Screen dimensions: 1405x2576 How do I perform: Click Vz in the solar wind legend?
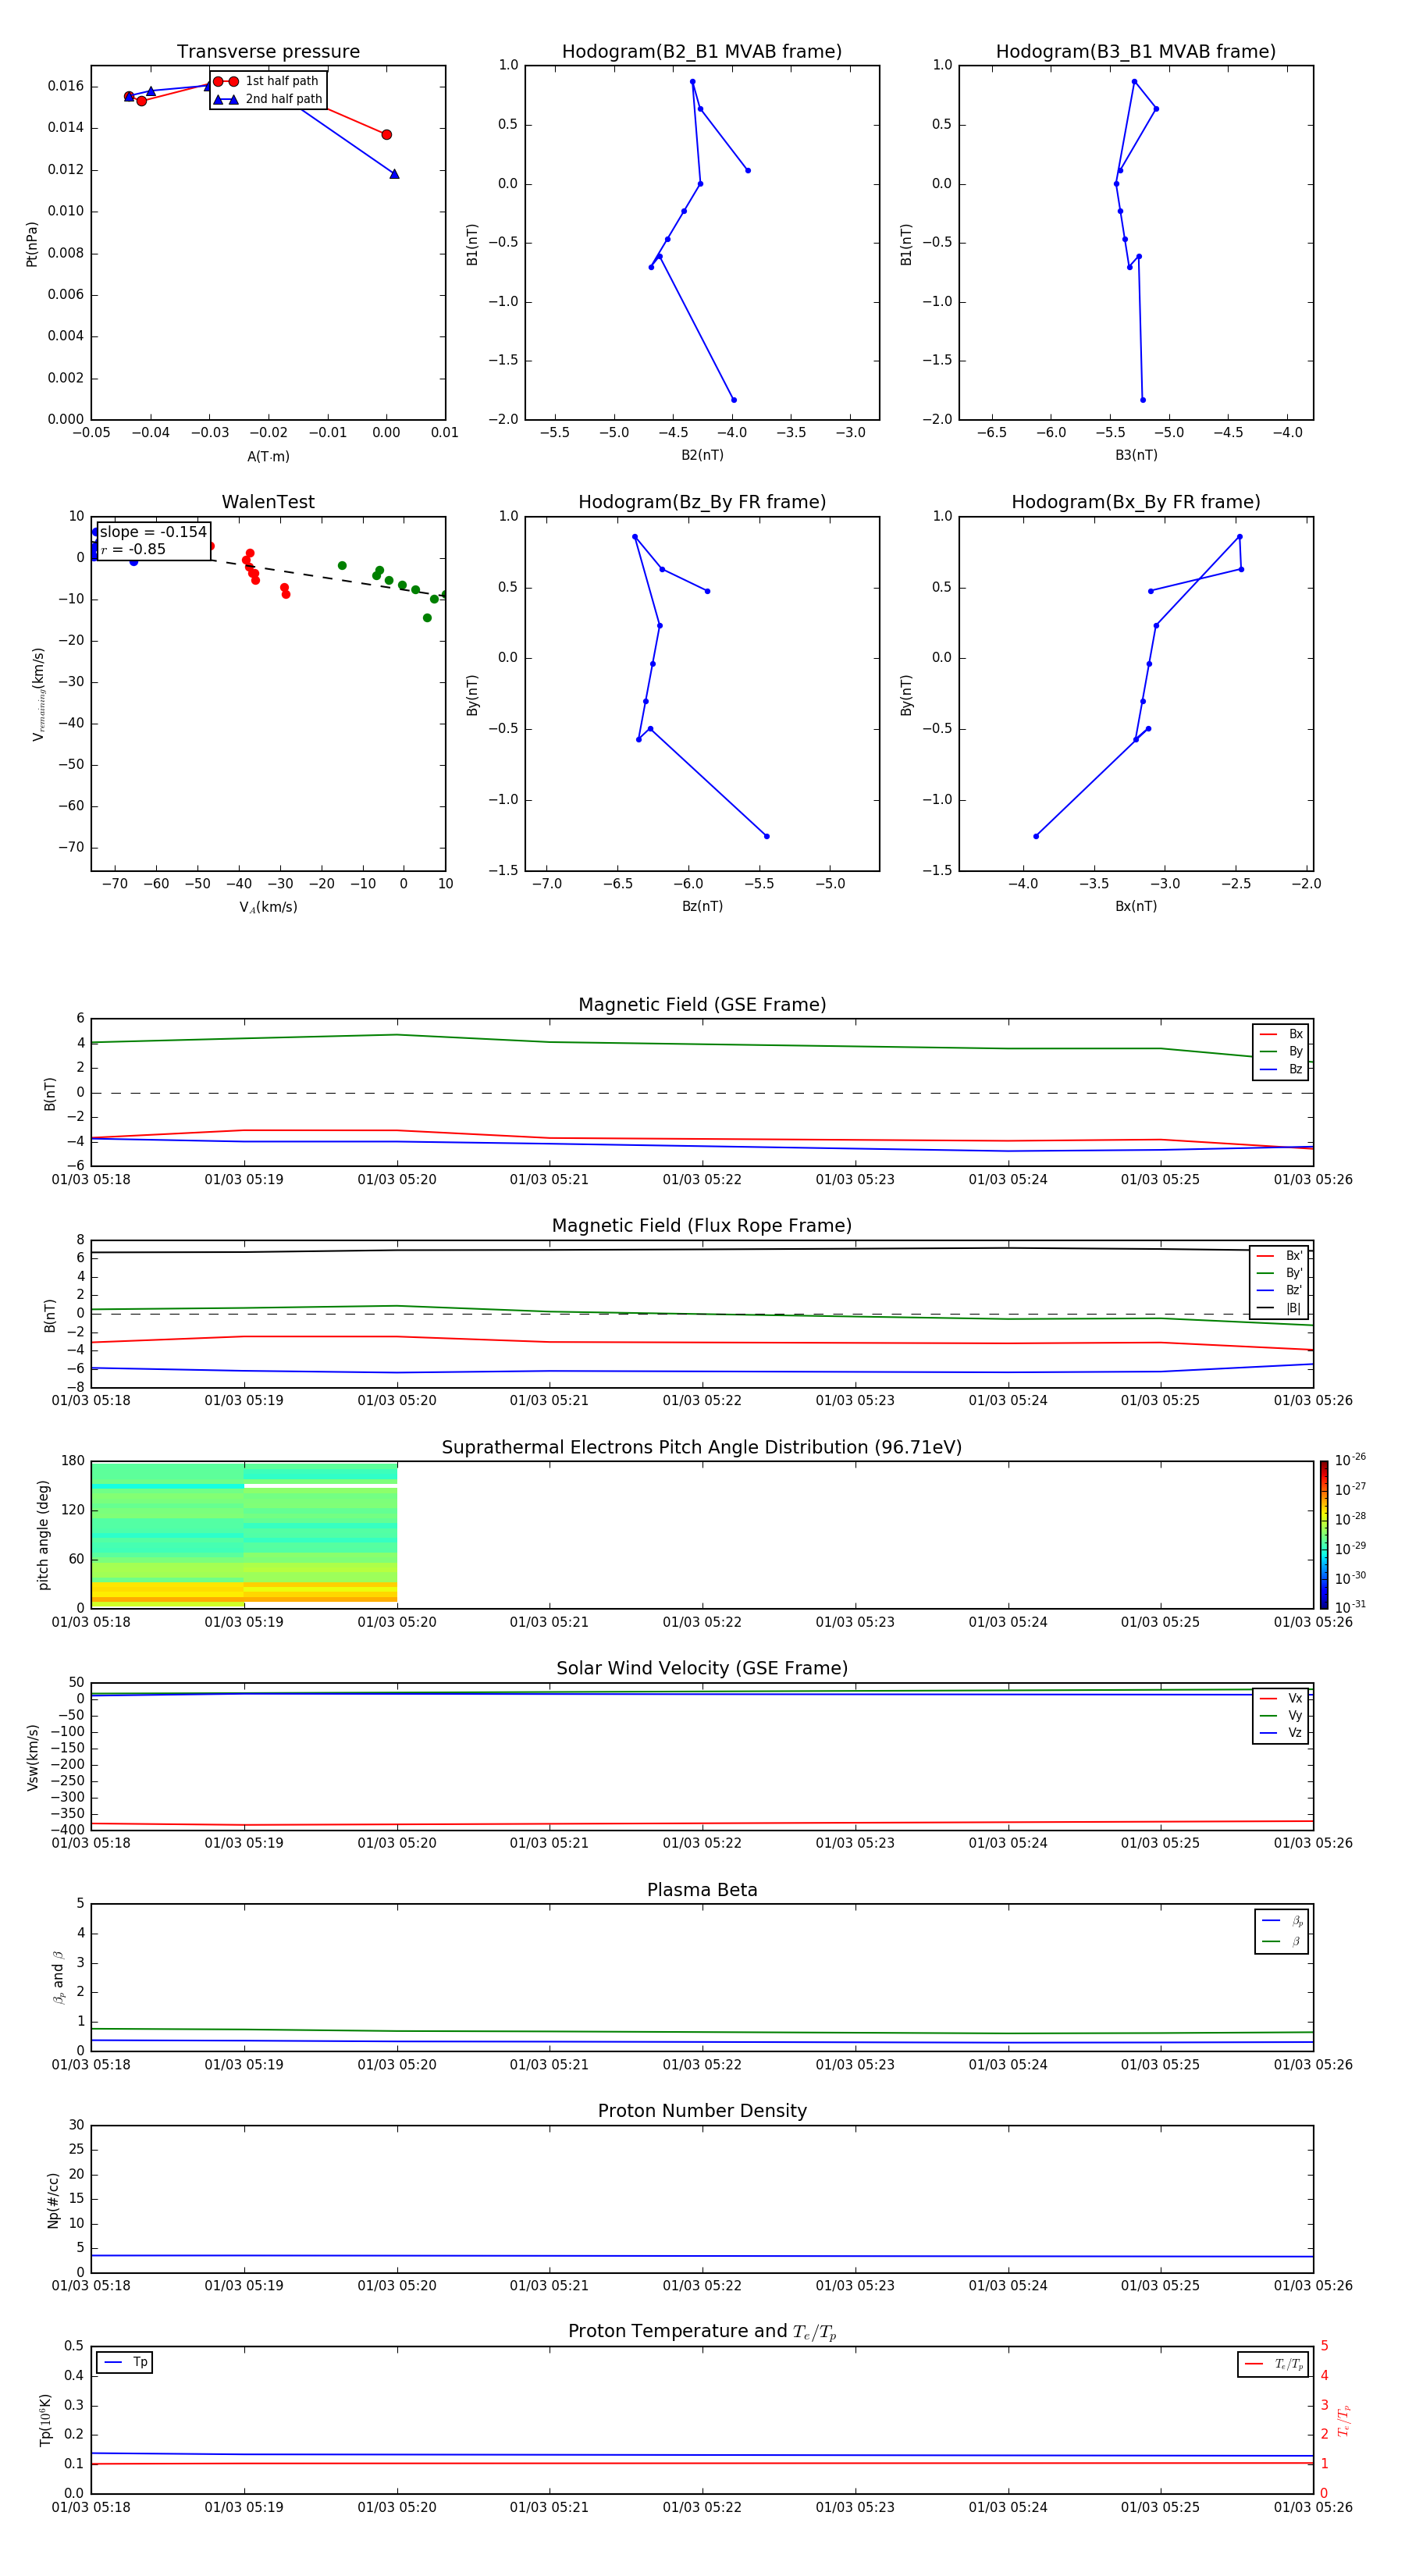click(x=1281, y=1733)
